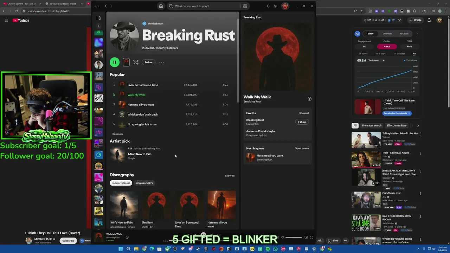
Task: Show all credits in Now Playing panel
Action: pyautogui.click(x=304, y=113)
